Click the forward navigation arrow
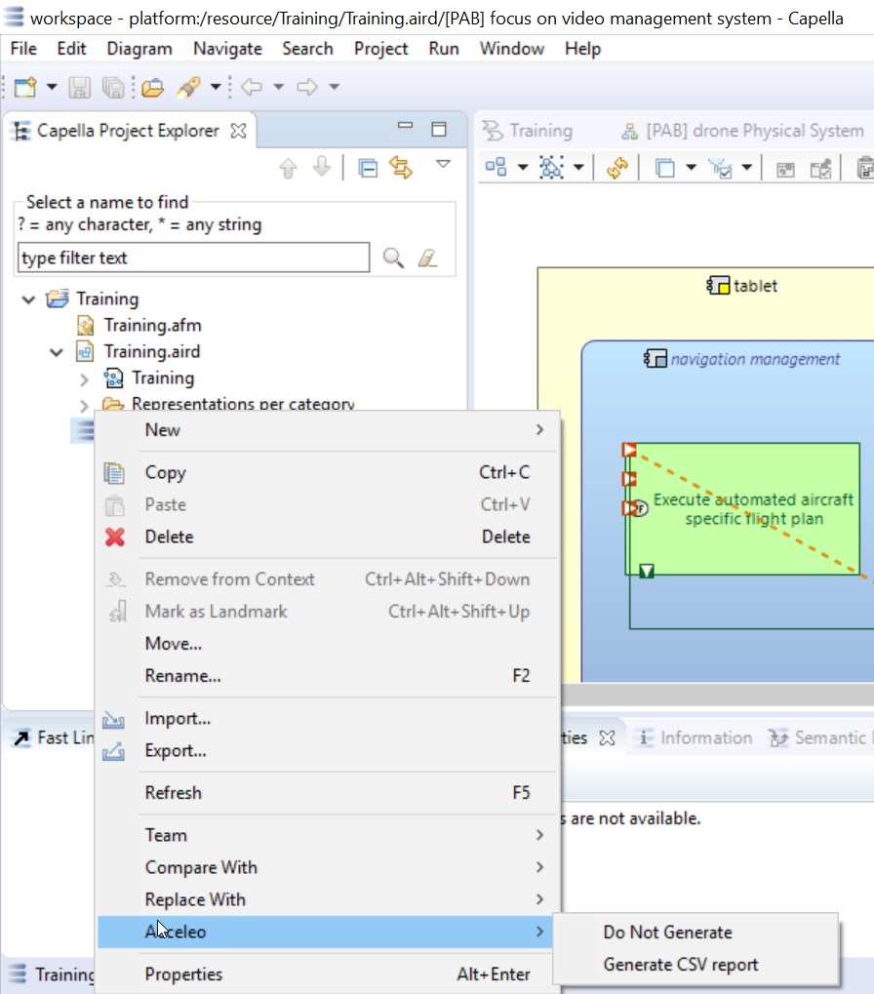Screen dimensions: 874x994 [x=307, y=86]
